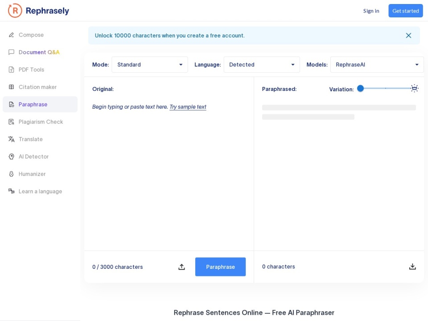Click the PDF Tools file icon
Viewport: 428px width, 321px height.
[11, 70]
